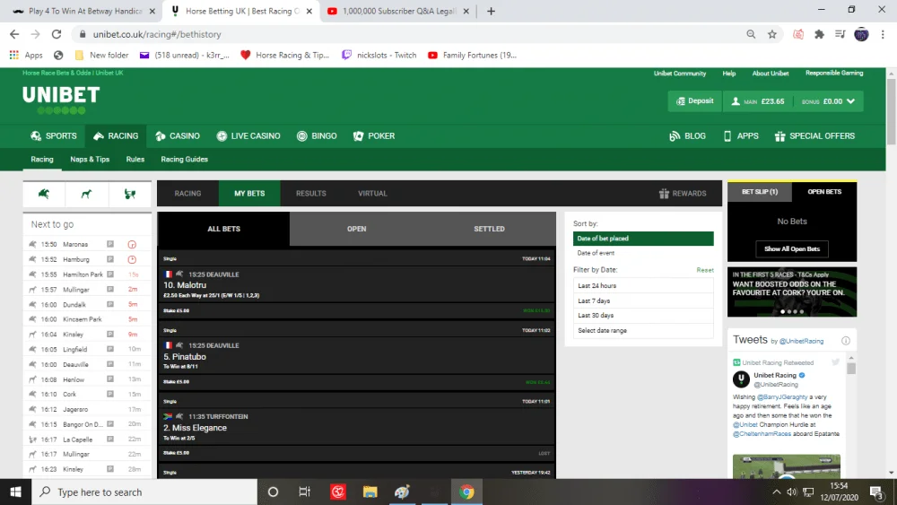This screenshot has height=505, width=897.
Task: Reload the page
Action: coord(56,34)
